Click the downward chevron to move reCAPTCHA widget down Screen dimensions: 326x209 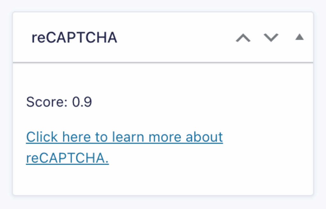pyautogui.click(x=271, y=37)
